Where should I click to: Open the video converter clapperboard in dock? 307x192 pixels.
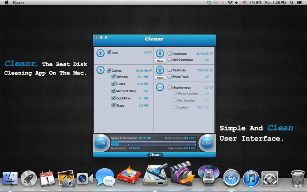click(182, 174)
